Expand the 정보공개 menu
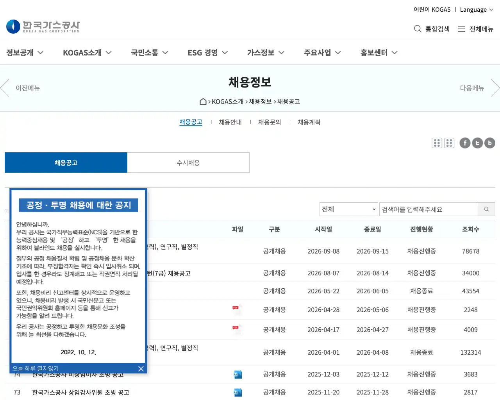Image resolution: width=500 pixels, height=400 pixels. (x=25, y=52)
